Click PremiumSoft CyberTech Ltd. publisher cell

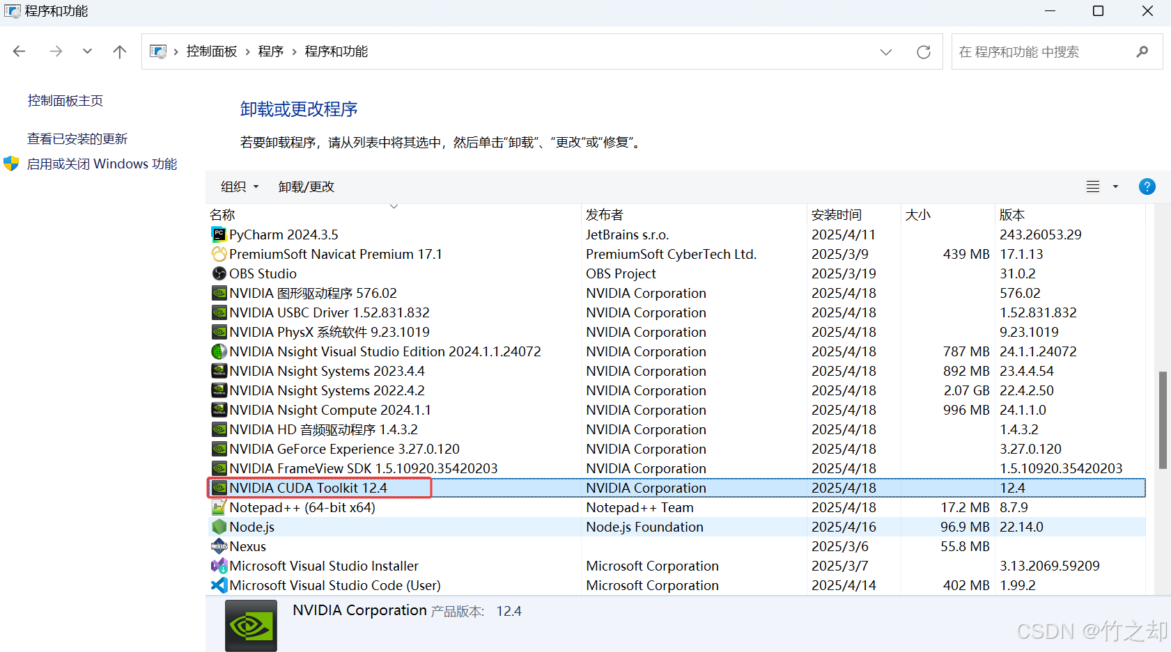click(x=671, y=254)
